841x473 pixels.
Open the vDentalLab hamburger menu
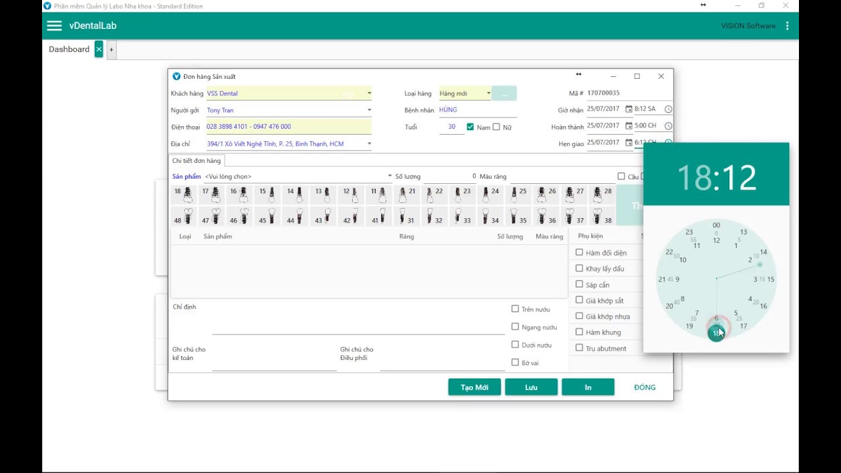[54, 26]
